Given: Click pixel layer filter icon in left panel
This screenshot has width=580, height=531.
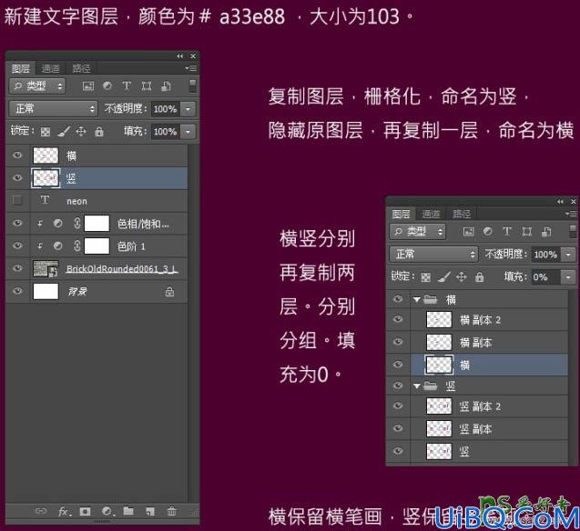Looking at the screenshot, I should (x=88, y=86).
